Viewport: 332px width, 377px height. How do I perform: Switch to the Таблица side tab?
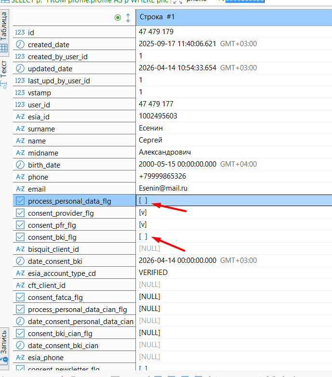pos(4,32)
